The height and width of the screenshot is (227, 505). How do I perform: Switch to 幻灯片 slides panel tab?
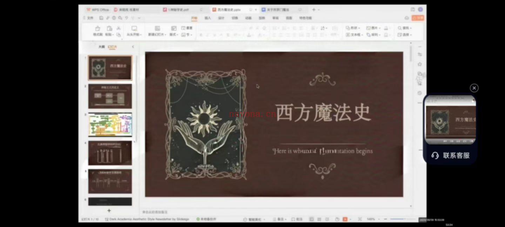[x=112, y=47]
